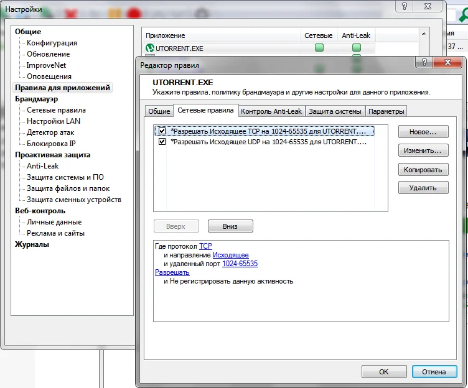
Task: Open Блокировка IP tree item
Action: coord(51,144)
